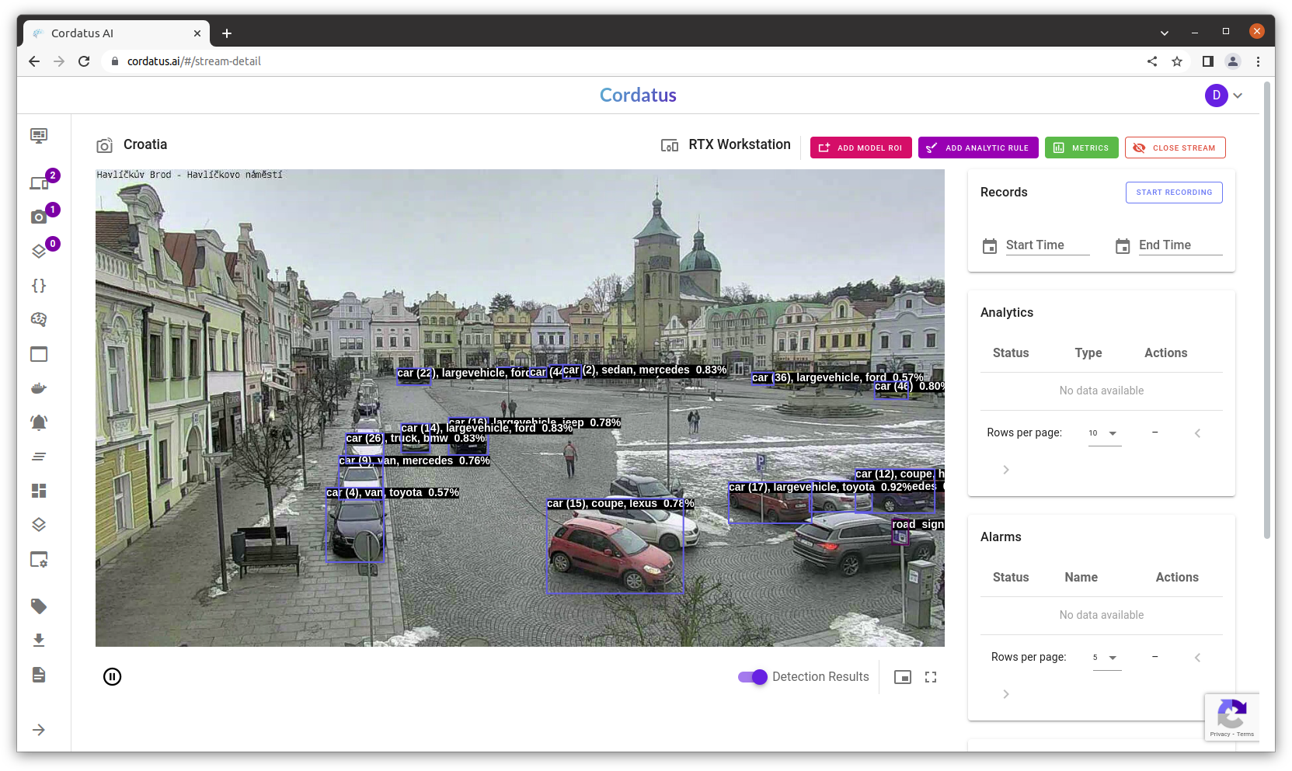Screen dimensions: 1292x771
Task: Click the lexus coupe detection label
Action: tap(620, 504)
